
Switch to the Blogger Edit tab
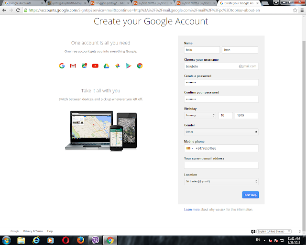tap(110, 3)
